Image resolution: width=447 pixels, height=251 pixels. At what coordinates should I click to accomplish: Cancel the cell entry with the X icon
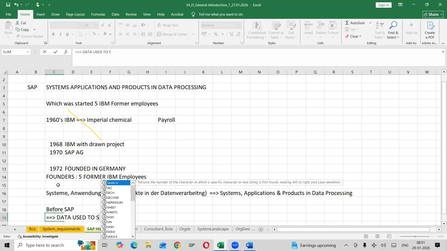click(45, 52)
